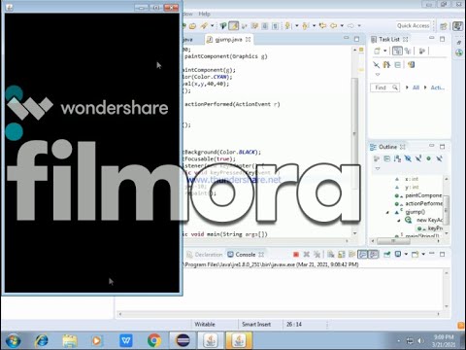Viewport: 466px width, 350px height.
Task: Click New Task icon in Task List
Action: pyautogui.click(x=377, y=51)
